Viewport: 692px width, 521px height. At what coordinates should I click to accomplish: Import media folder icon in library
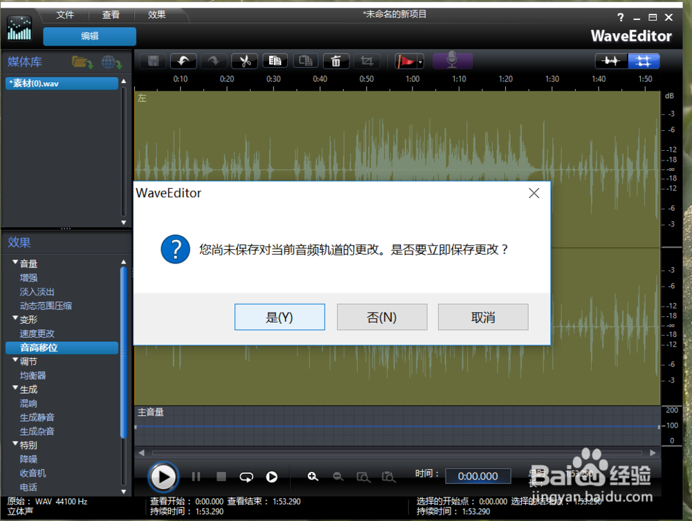[82, 62]
